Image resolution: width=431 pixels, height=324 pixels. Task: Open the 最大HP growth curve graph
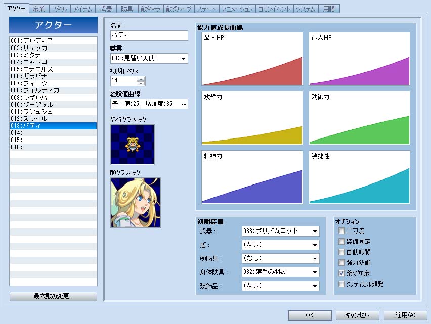pyautogui.click(x=252, y=59)
